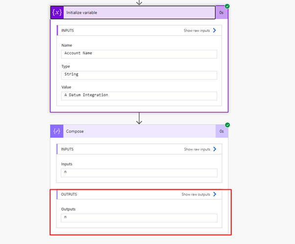Image resolution: width=295 pixels, height=244 pixels.
Task: Select the Name field showing Account Name
Action: pyautogui.click(x=139, y=54)
